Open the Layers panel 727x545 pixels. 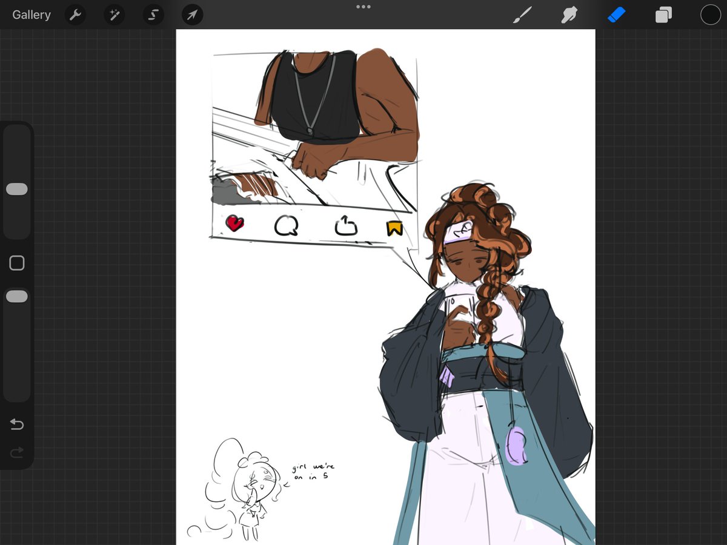click(663, 15)
